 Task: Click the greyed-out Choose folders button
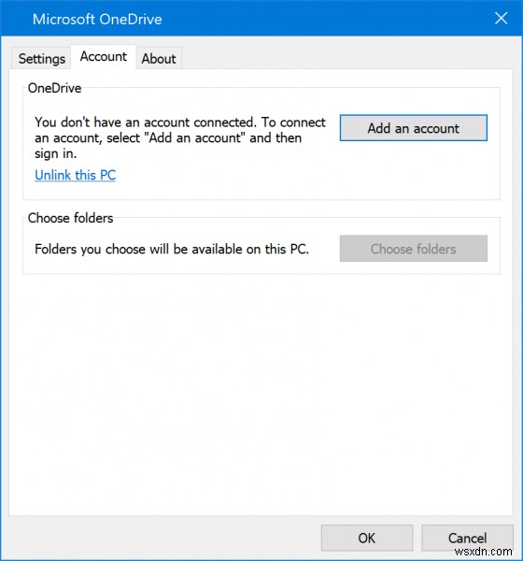click(x=413, y=249)
